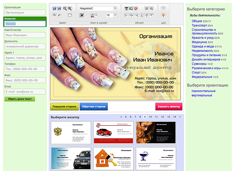Click the lightbulb hint icon
Screen dimensions: 236x171
(x=163, y=16)
